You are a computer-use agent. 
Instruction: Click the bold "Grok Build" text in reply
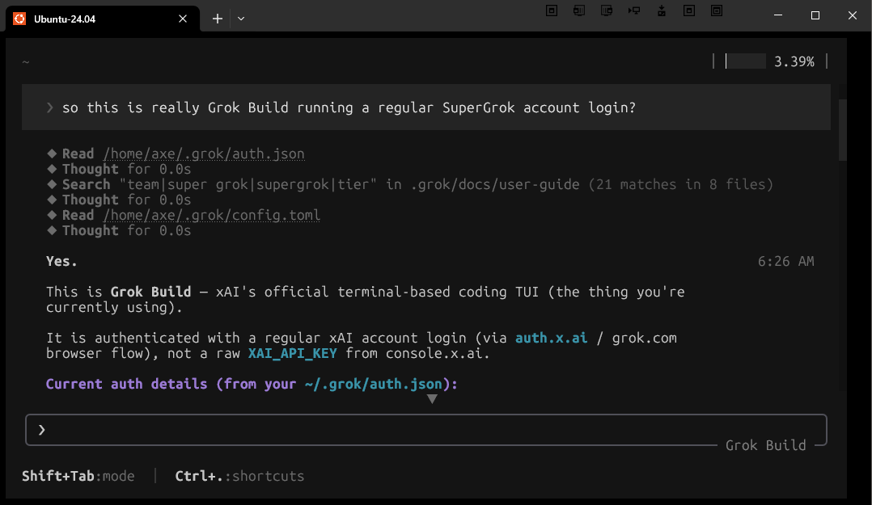[150, 292]
